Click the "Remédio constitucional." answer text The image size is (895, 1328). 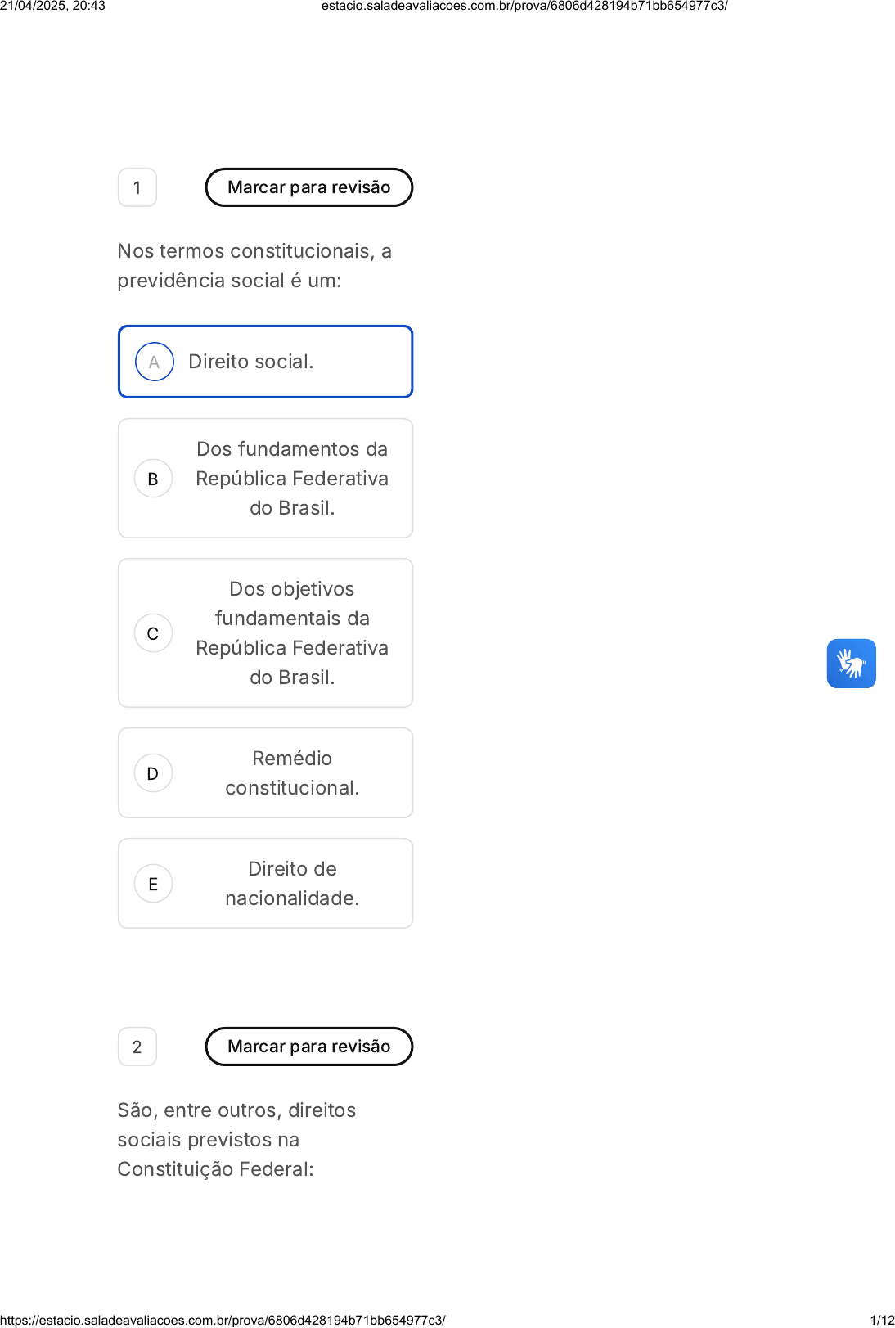point(292,773)
